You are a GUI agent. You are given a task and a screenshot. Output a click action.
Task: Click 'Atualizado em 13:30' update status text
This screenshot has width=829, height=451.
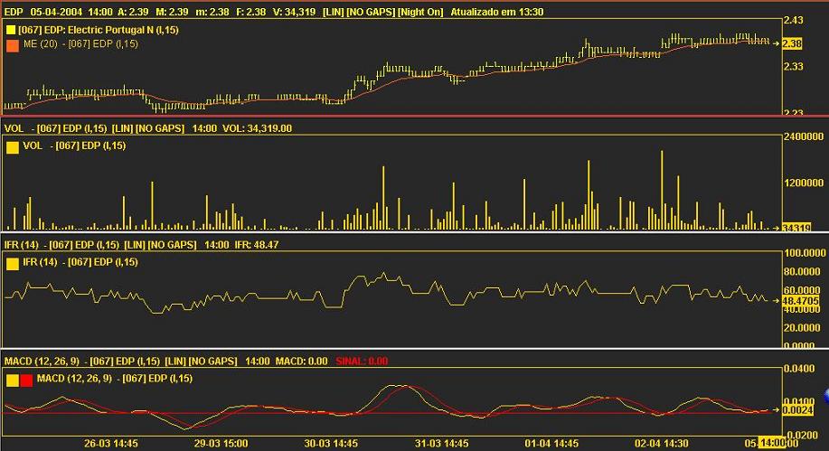[x=497, y=12]
